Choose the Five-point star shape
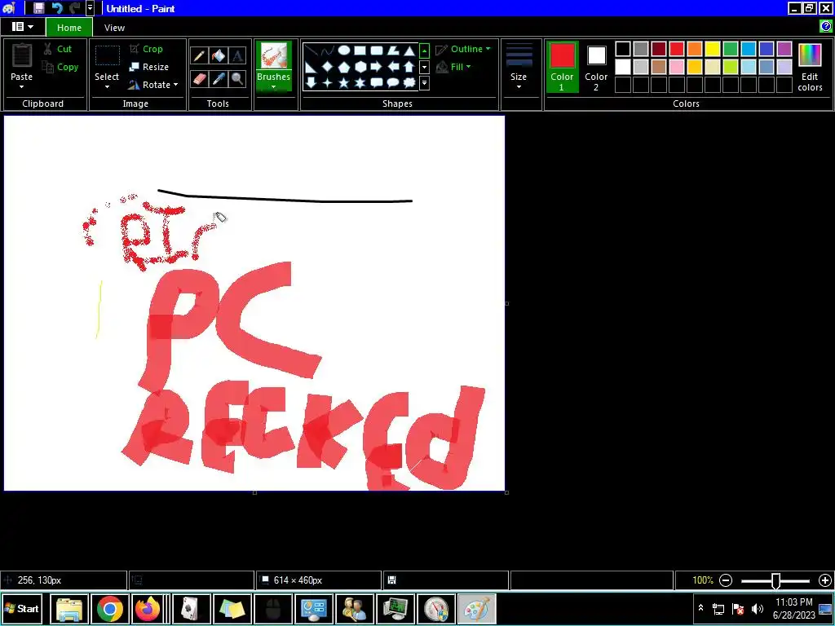The height and width of the screenshot is (626, 835). tap(344, 82)
